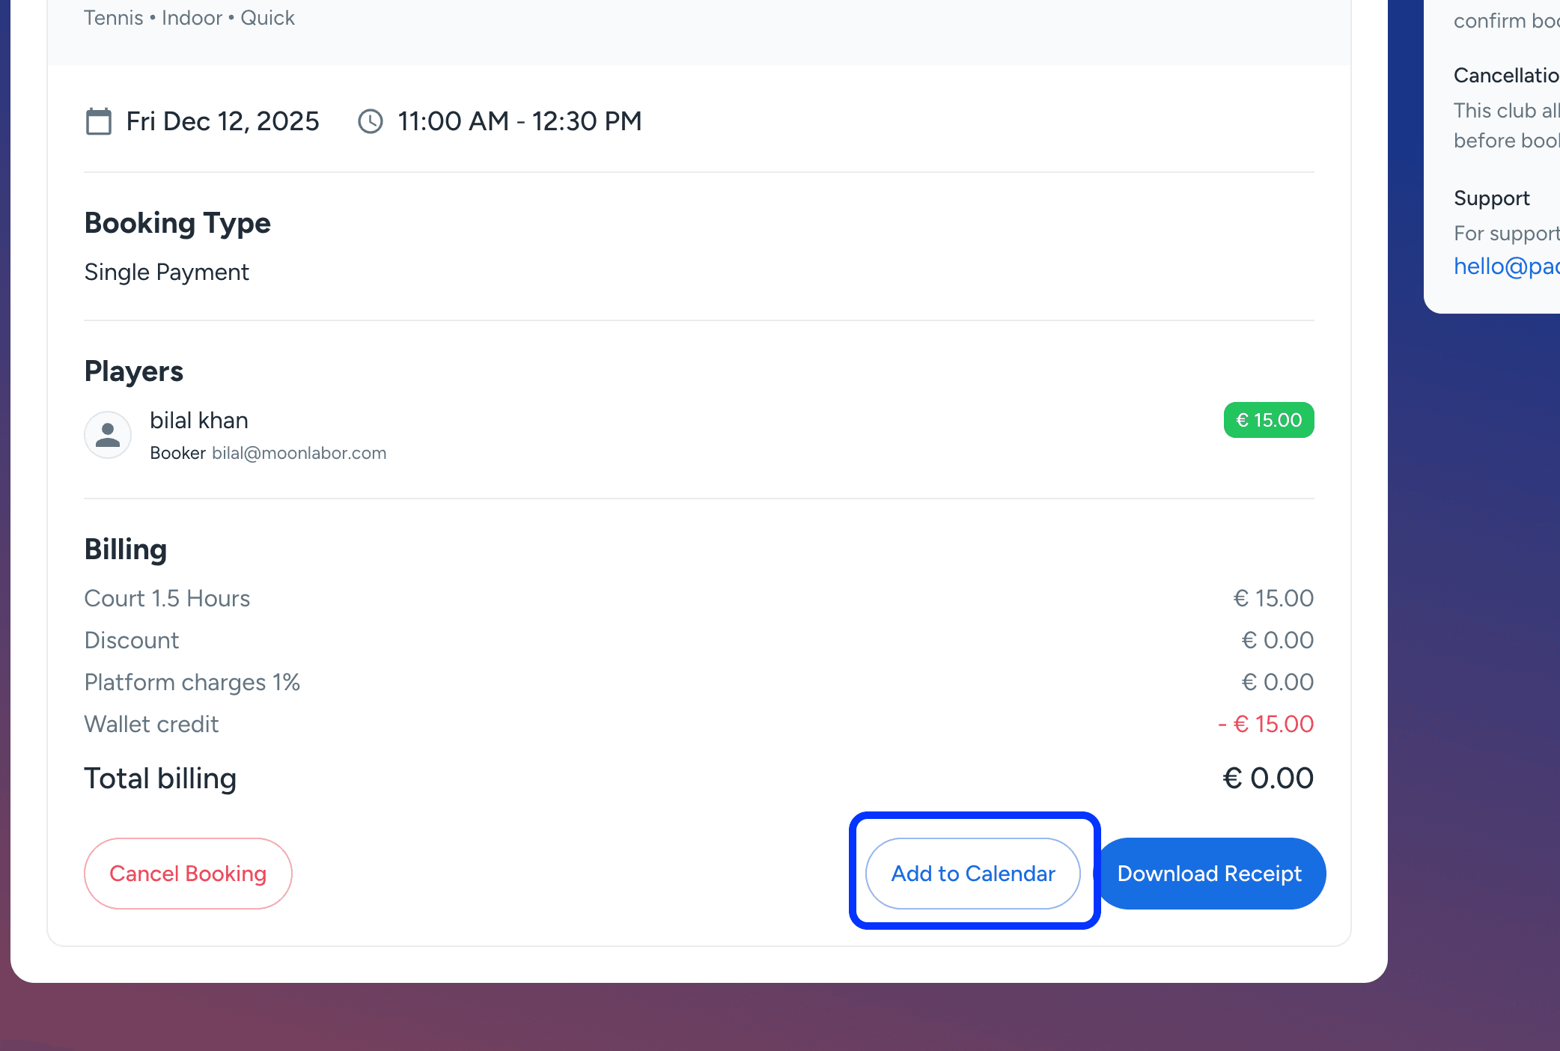
Task: Click the bilal khan player name
Action: (x=199, y=420)
